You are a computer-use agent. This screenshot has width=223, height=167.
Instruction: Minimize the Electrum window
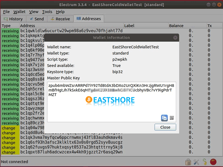tap(208, 5)
